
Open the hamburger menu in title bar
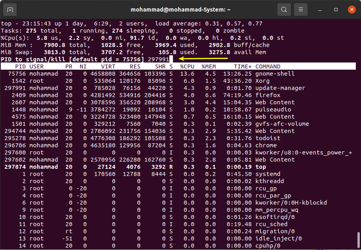pos(302,9)
